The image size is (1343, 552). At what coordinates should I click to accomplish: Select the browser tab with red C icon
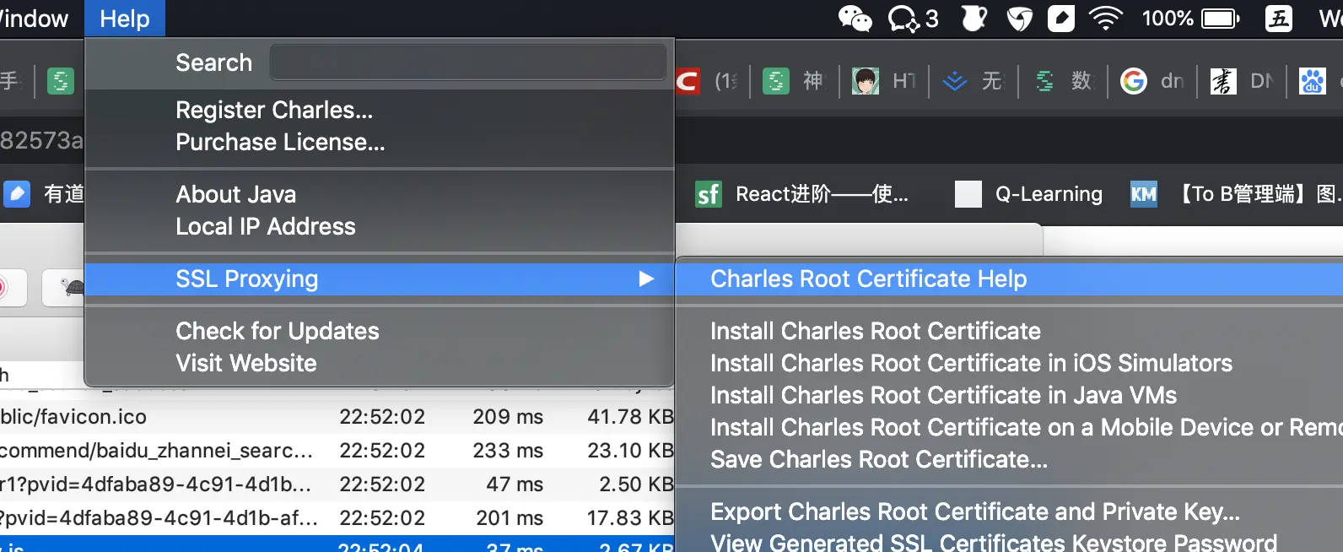pos(706,81)
